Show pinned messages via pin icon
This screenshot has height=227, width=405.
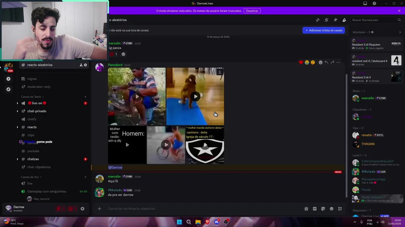tap(335, 20)
